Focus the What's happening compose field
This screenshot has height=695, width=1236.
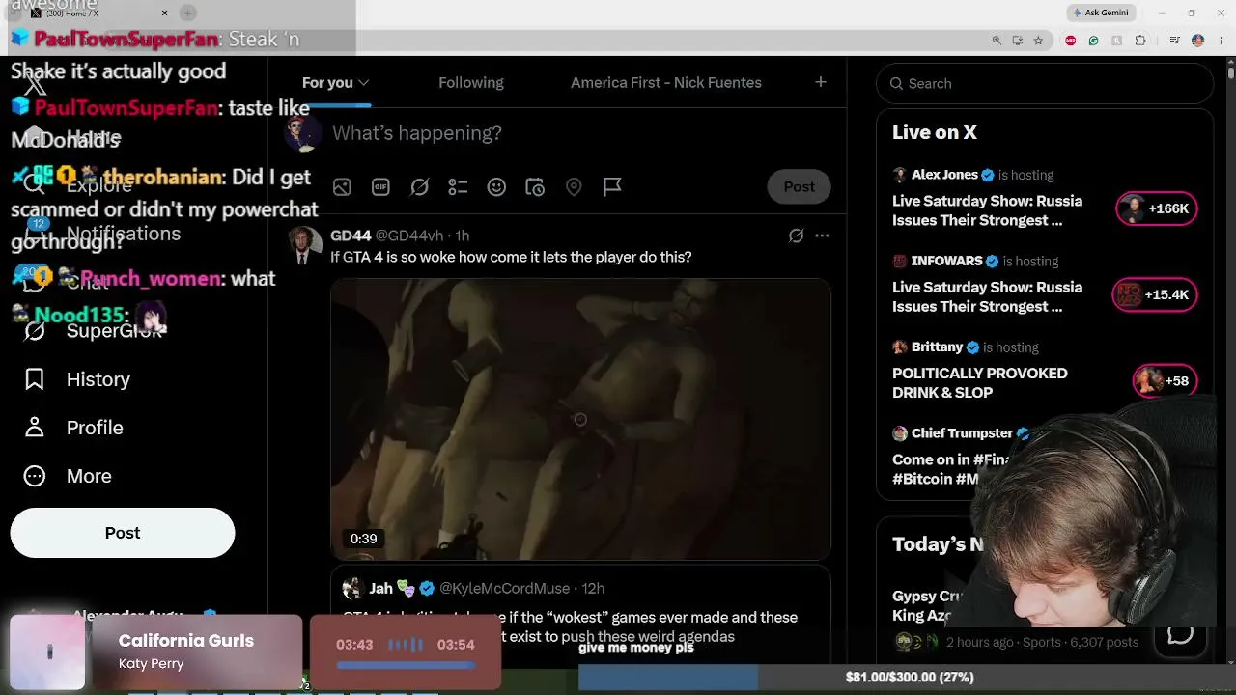(579, 133)
